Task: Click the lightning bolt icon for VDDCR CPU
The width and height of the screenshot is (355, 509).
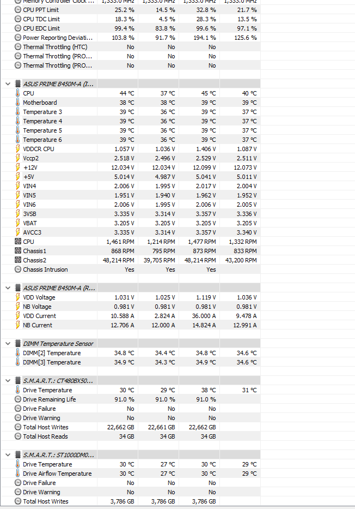Action: (x=18, y=149)
